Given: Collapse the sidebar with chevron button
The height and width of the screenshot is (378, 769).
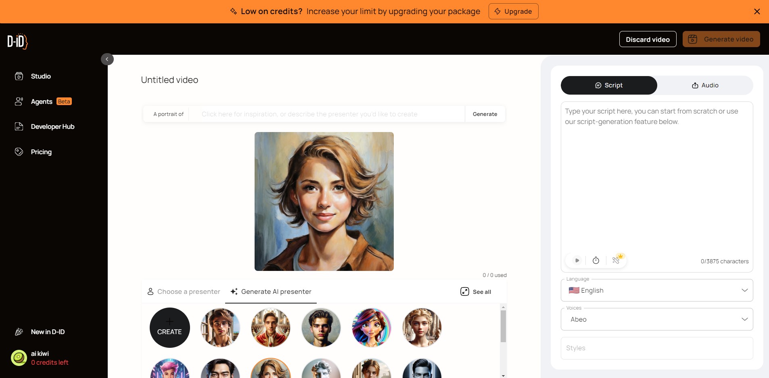Looking at the screenshot, I should 107,59.
